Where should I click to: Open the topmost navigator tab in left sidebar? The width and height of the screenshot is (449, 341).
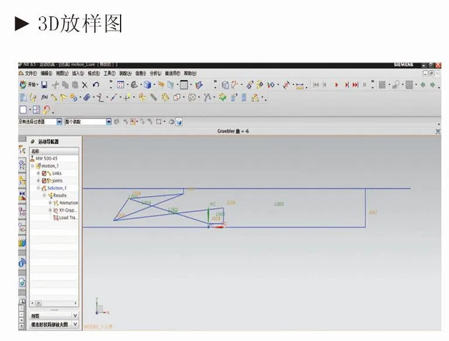(22, 150)
